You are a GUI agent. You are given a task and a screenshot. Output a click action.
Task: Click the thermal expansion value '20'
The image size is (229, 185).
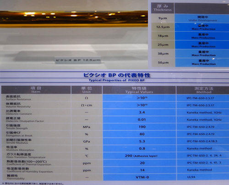click(142, 163)
